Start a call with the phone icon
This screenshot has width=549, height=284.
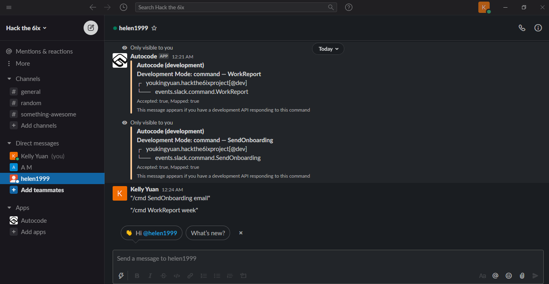coord(522,28)
